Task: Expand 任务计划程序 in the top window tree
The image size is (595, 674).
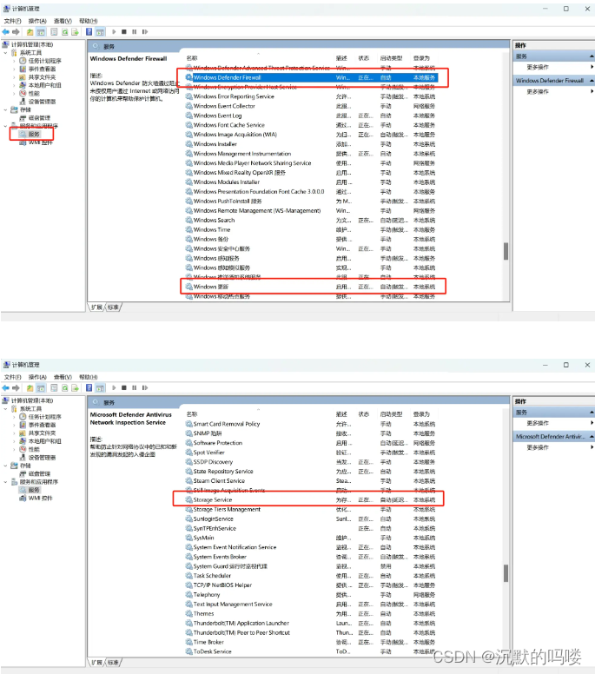Action: 14,61
